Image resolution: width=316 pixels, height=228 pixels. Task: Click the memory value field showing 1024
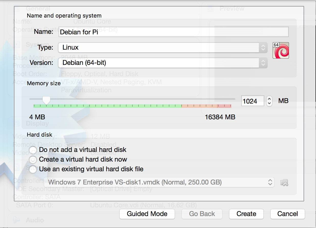[x=252, y=101]
